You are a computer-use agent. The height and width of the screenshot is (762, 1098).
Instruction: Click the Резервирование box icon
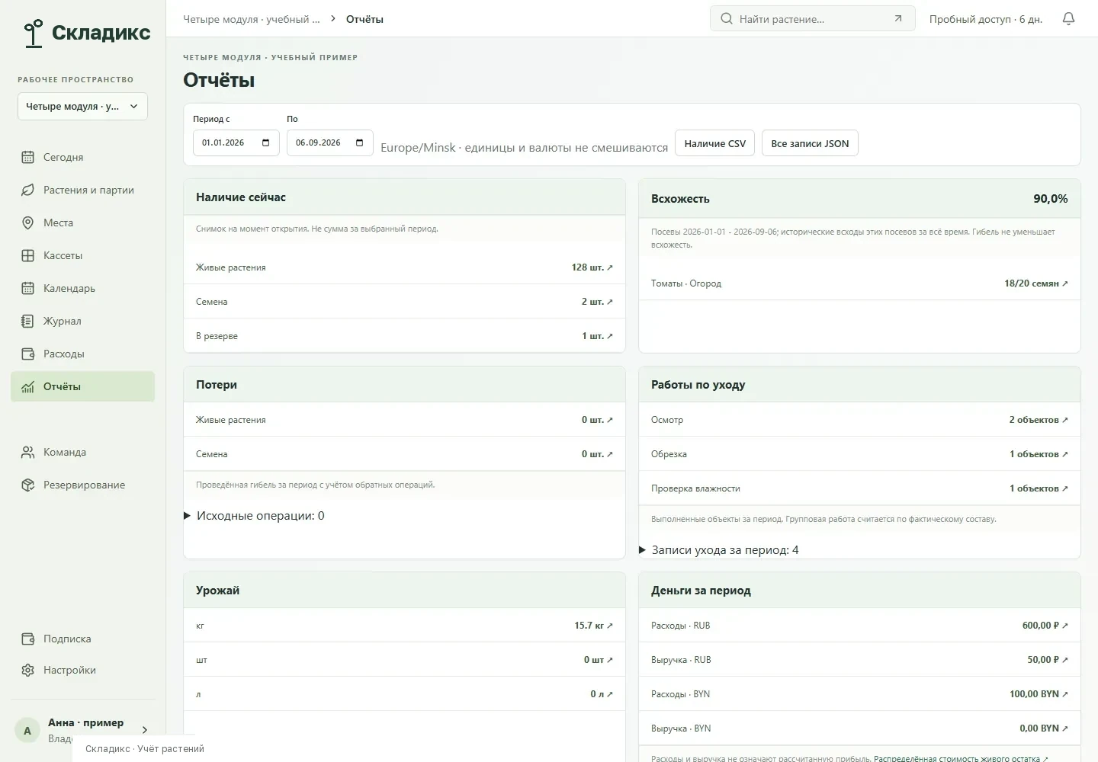pos(28,485)
